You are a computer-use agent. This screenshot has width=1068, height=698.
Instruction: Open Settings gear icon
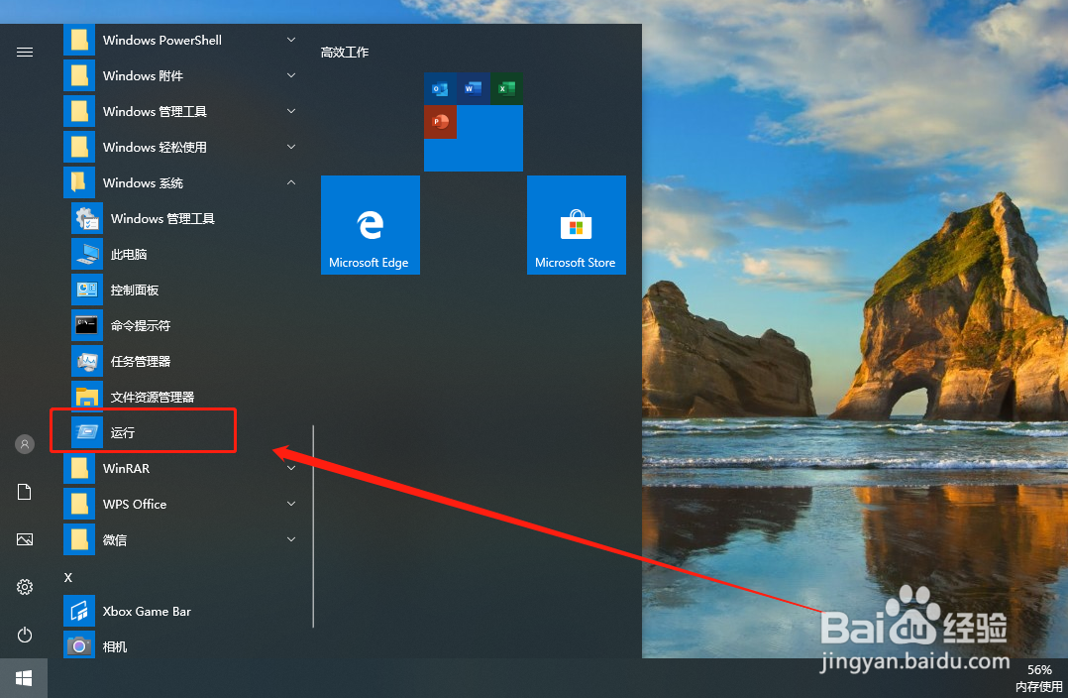point(25,587)
